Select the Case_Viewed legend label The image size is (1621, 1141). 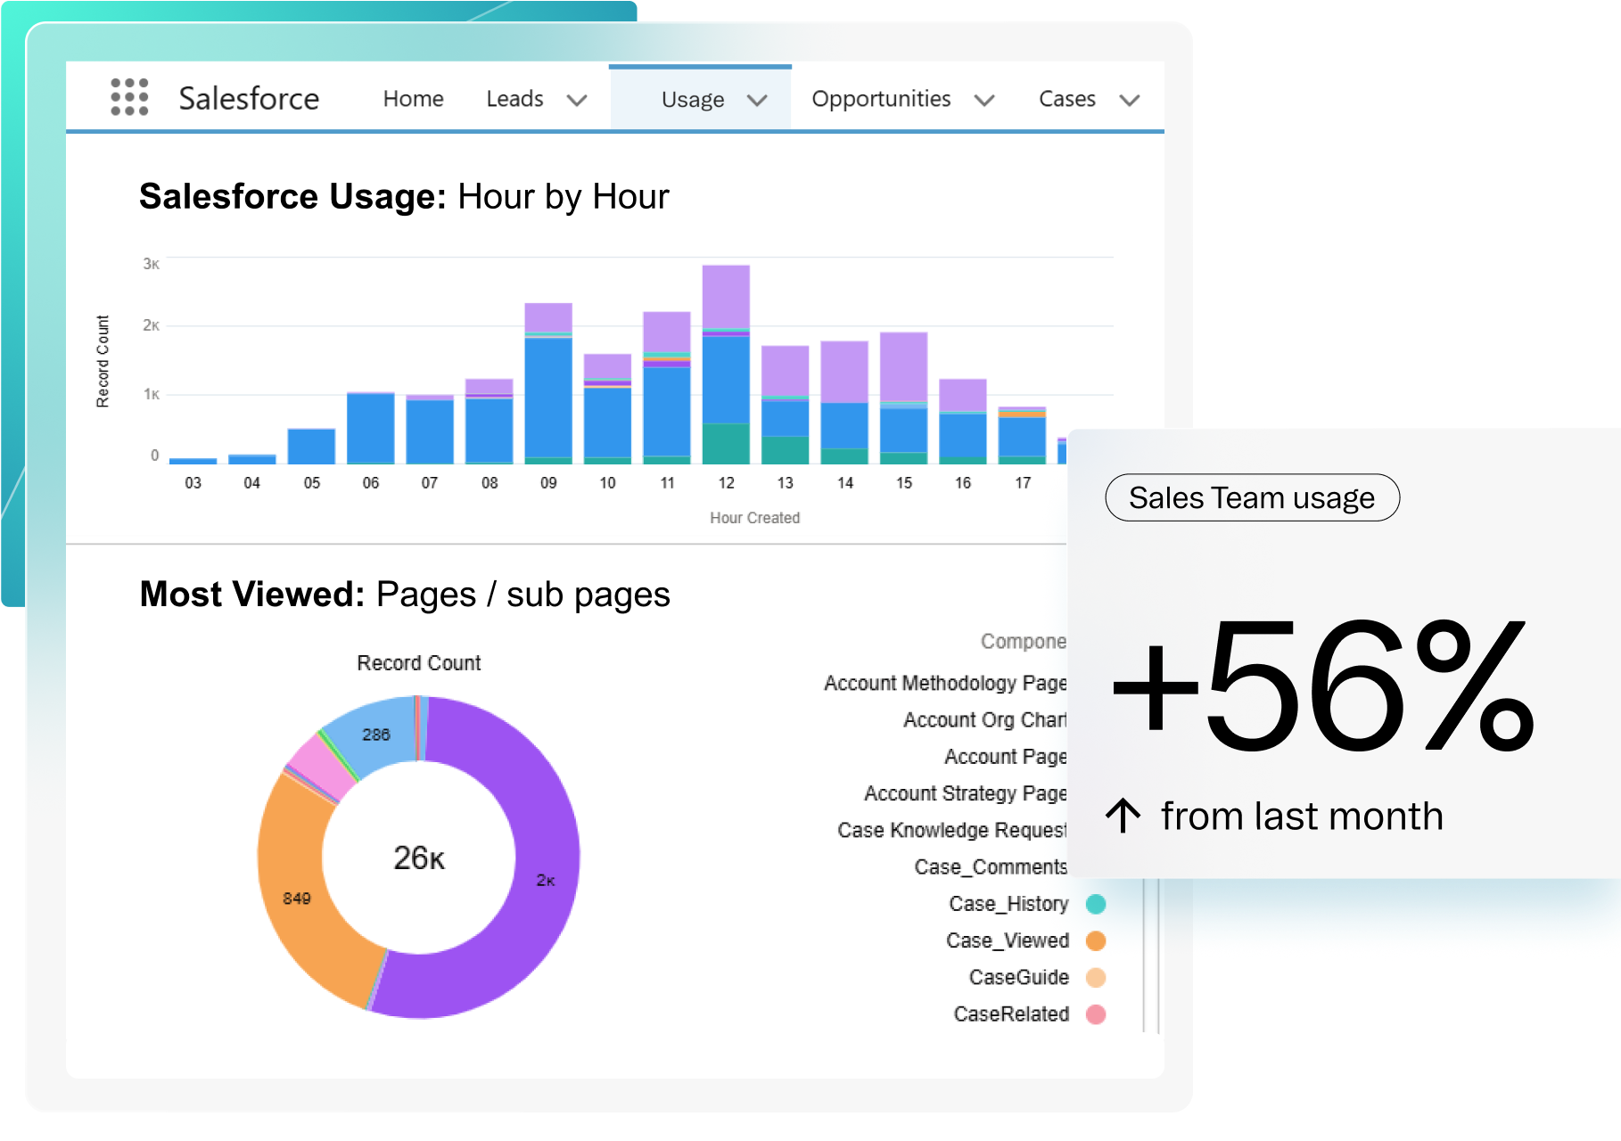point(1008,940)
